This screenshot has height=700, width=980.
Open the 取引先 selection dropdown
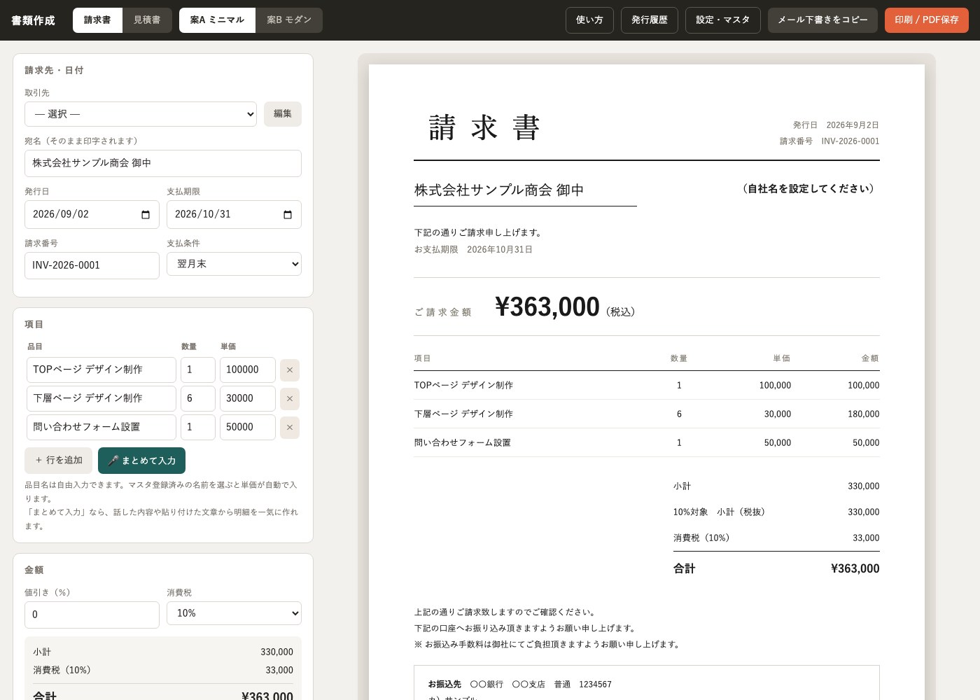pyautogui.click(x=141, y=114)
